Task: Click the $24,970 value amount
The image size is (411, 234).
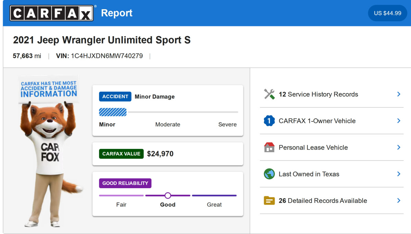Action: (x=160, y=154)
